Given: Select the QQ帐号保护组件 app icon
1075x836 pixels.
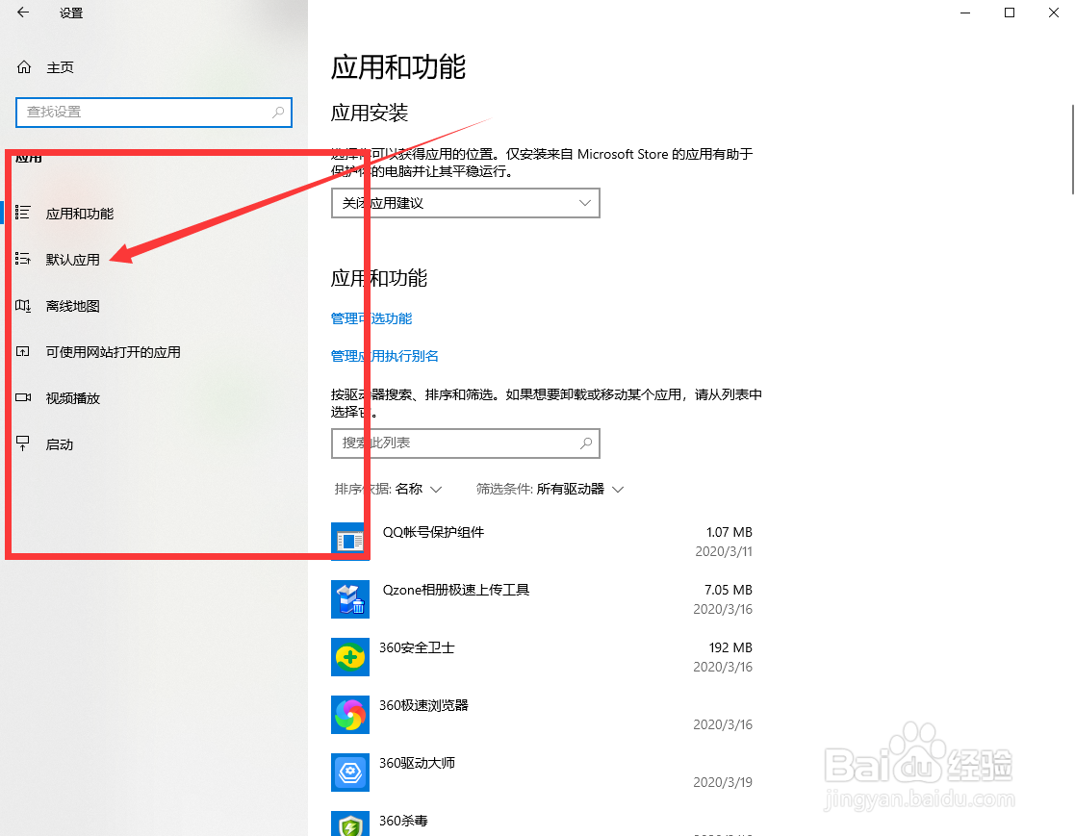Looking at the screenshot, I should [x=349, y=541].
